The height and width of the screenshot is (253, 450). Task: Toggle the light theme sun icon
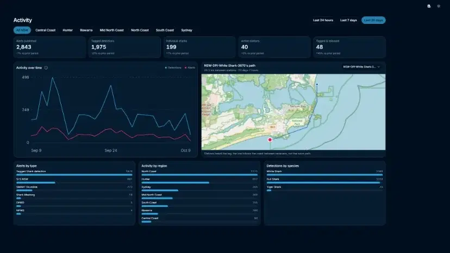pos(439,6)
